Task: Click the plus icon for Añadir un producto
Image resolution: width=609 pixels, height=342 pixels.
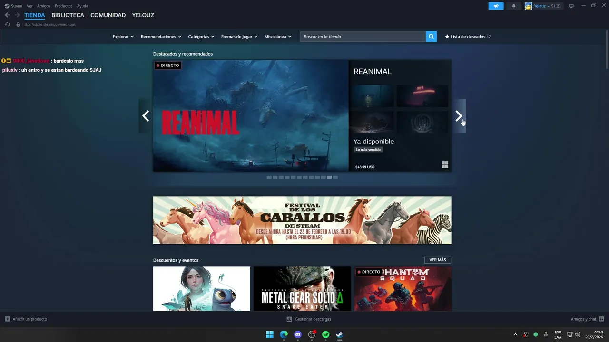Action: point(7,319)
